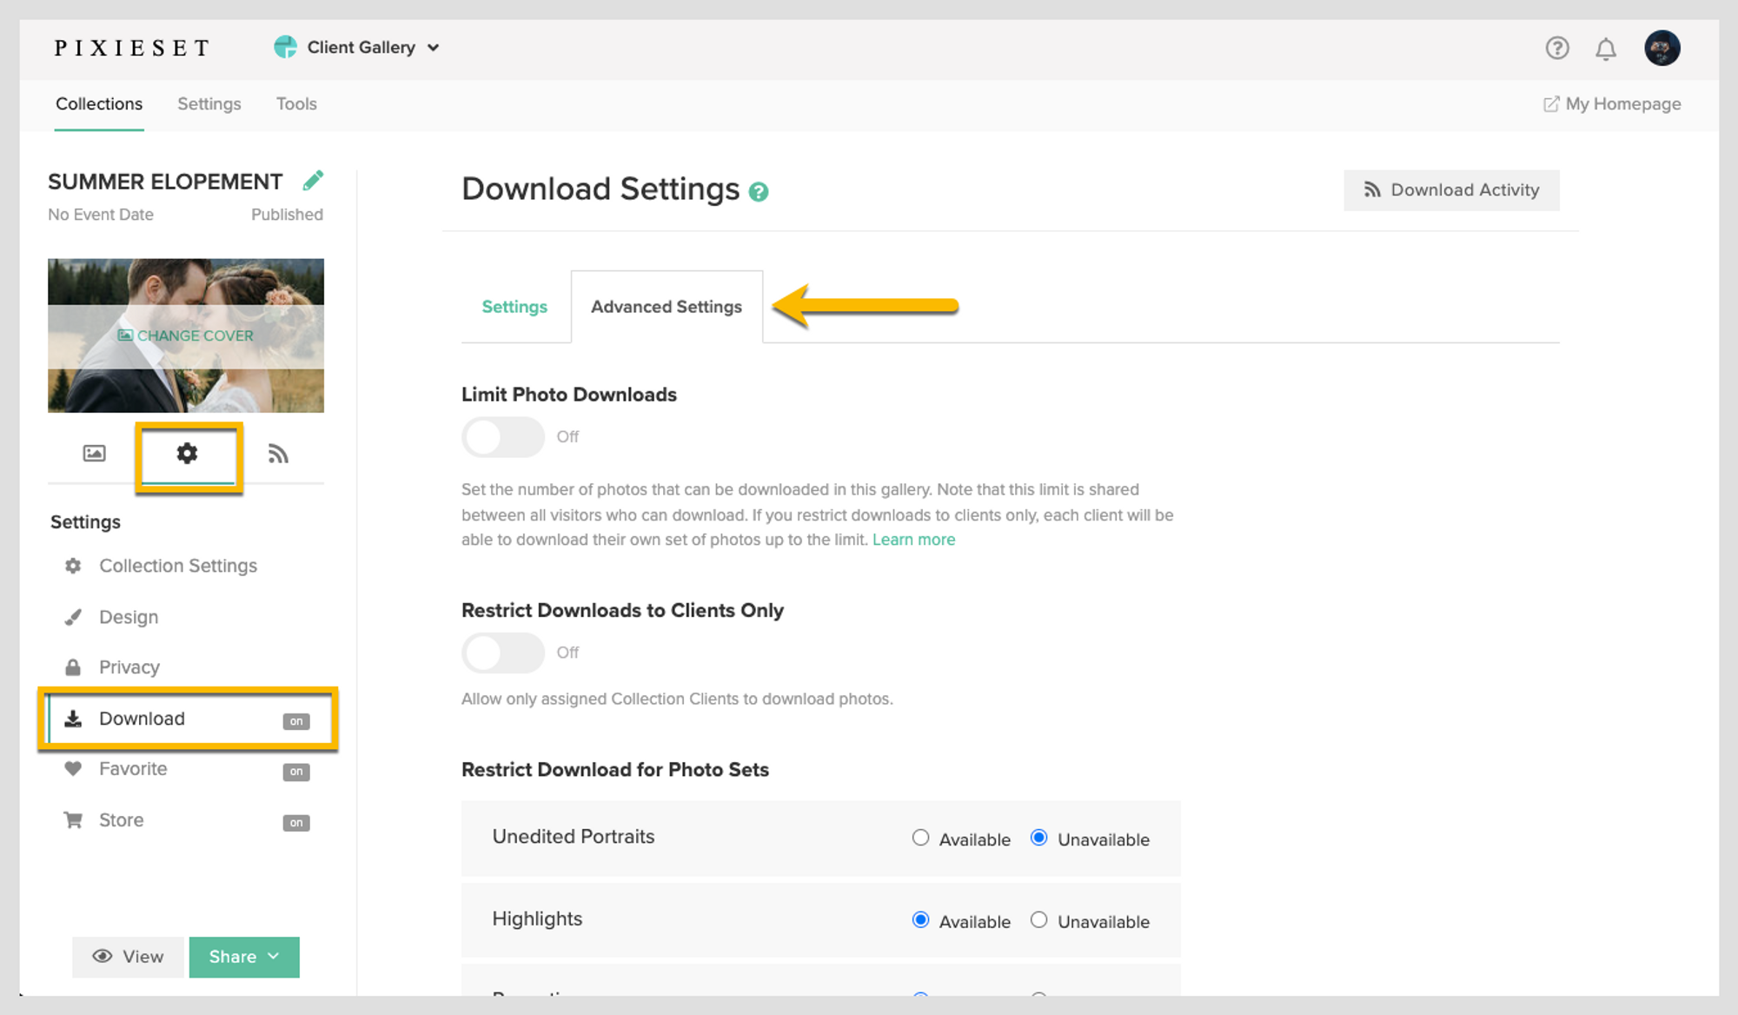1738x1015 pixels.
Task: Click the notifications bell icon
Action: [x=1607, y=49]
